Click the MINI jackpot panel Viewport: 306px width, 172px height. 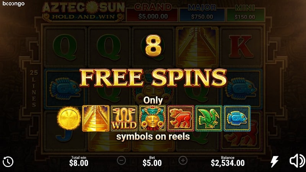(245, 13)
